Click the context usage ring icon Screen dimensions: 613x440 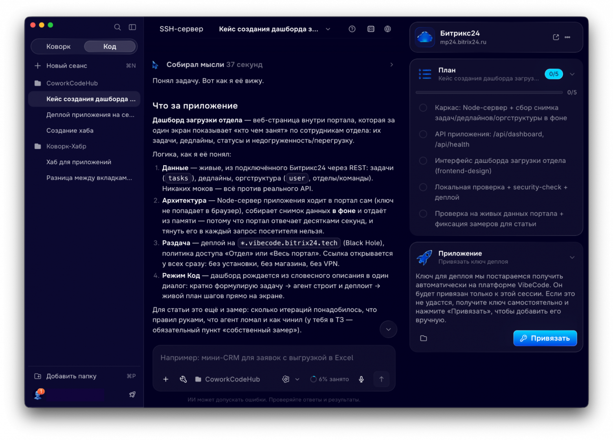tap(313, 379)
